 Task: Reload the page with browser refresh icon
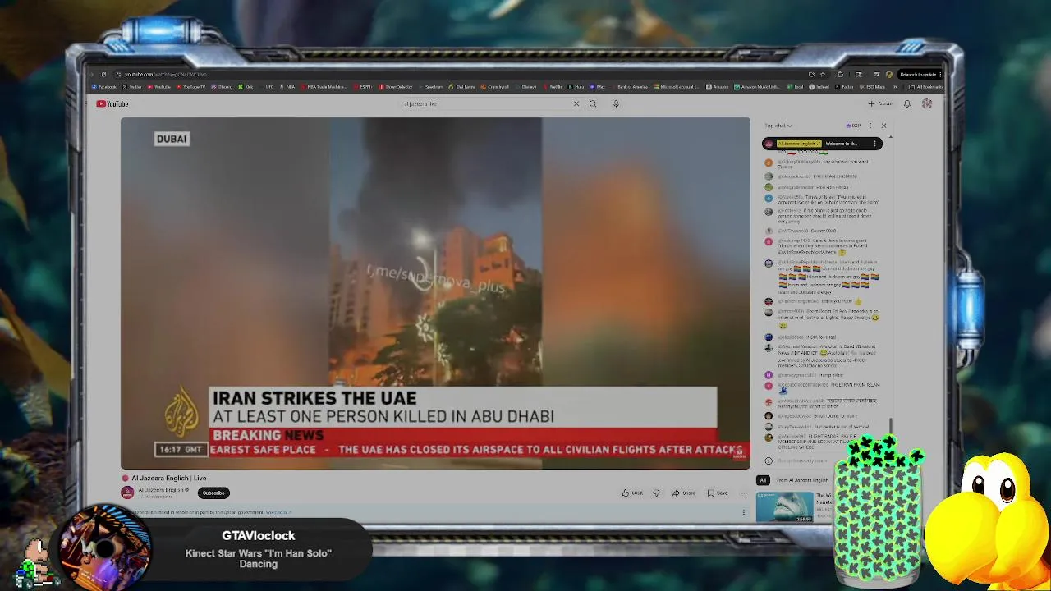(x=103, y=75)
